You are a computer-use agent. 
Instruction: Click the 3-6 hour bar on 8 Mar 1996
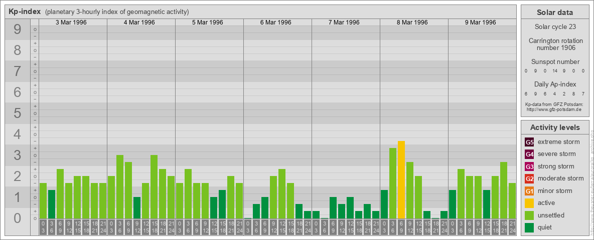tap(393, 183)
